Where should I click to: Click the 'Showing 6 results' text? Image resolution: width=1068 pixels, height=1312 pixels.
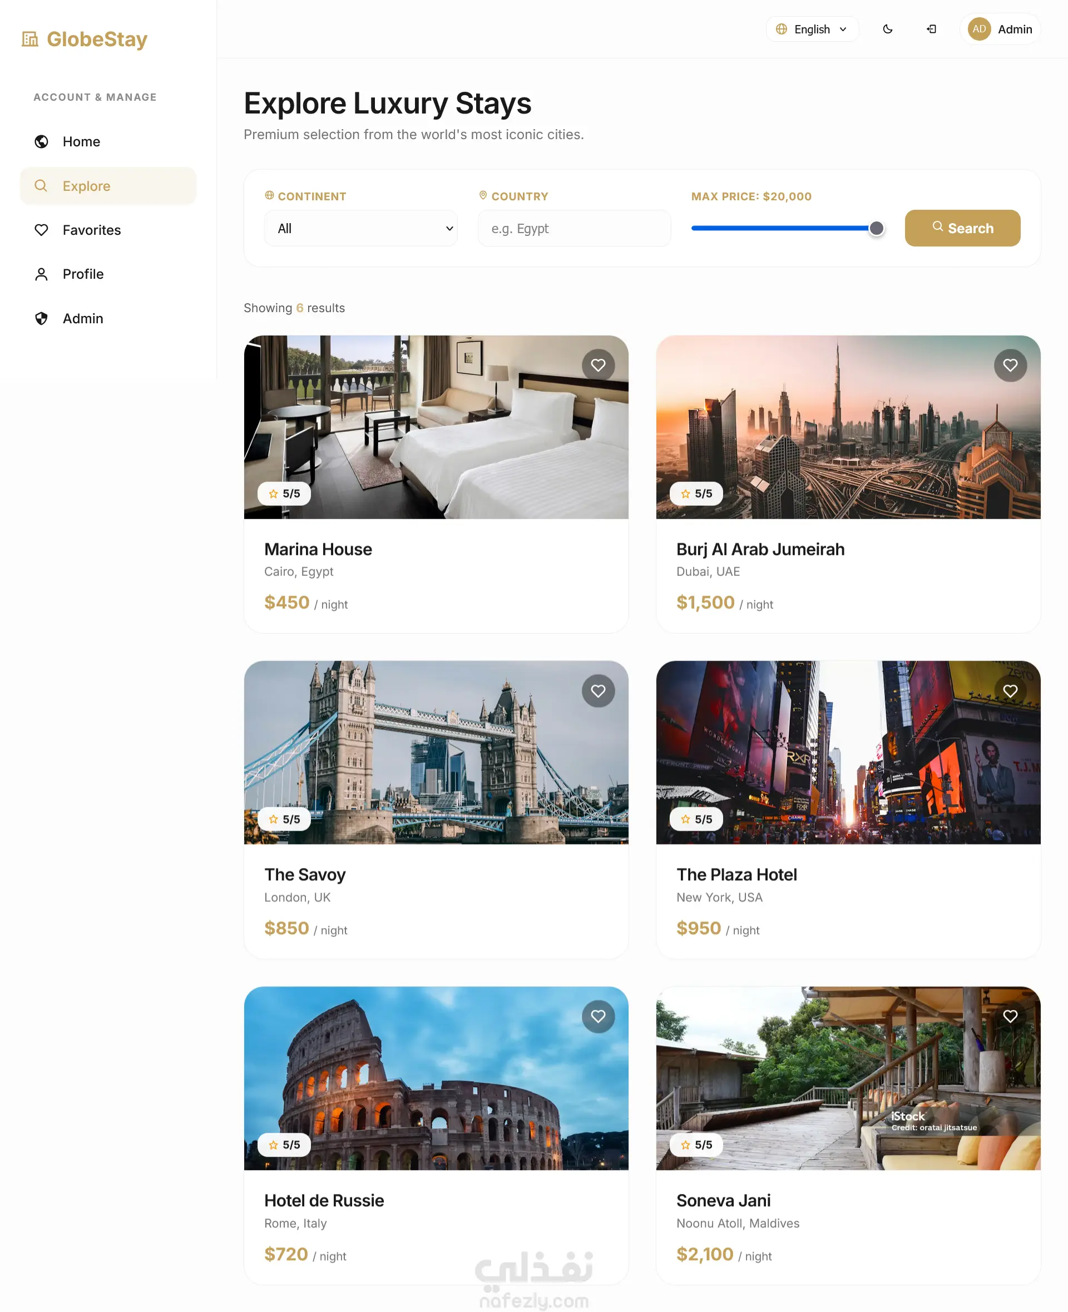pyautogui.click(x=294, y=308)
